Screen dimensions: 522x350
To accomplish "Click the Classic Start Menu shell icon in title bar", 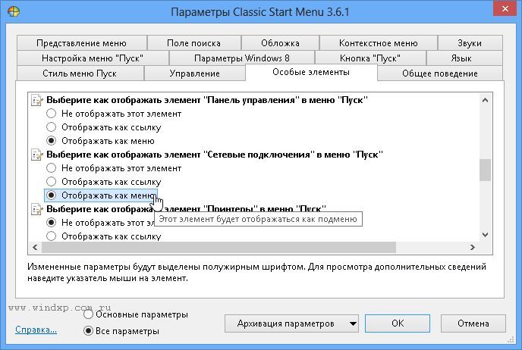I will [x=14, y=11].
